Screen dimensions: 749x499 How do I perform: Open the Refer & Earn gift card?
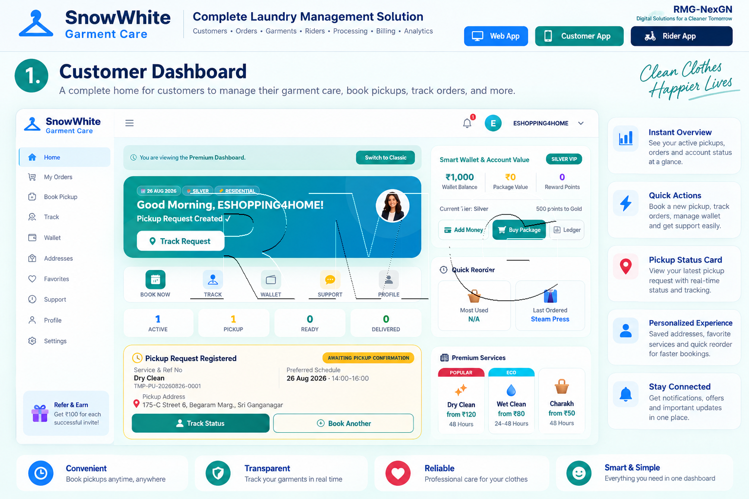tap(66, 413)
